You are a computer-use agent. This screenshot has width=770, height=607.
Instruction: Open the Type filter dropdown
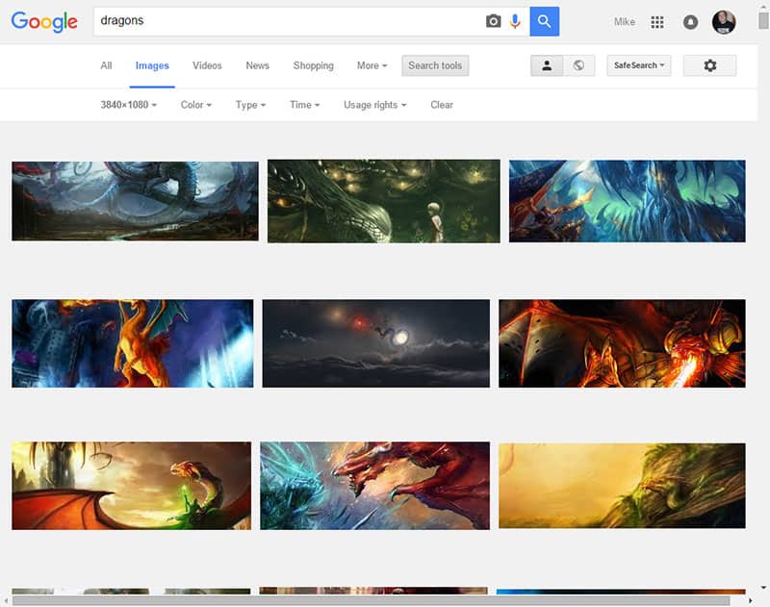(x=250, y=105)
